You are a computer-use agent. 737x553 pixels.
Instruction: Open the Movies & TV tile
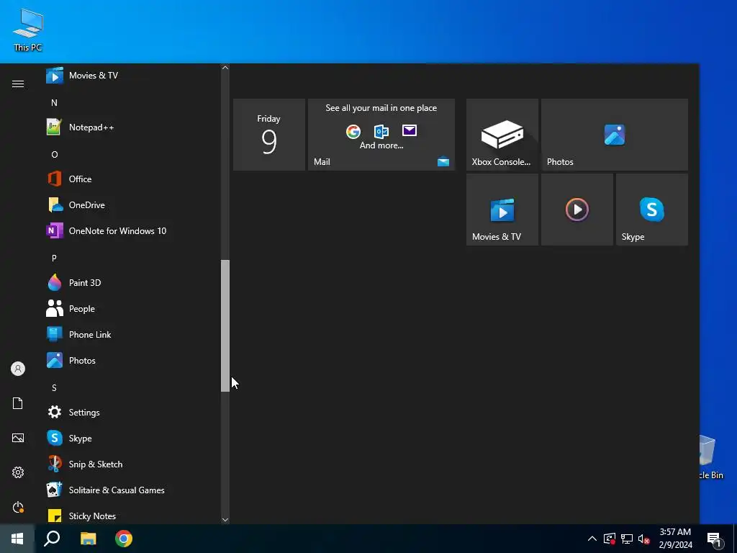pyautogui.click(x=502, y=210)
